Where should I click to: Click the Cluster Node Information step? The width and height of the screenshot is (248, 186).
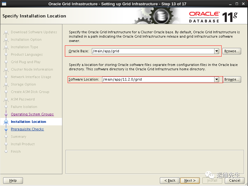[32, 69]
